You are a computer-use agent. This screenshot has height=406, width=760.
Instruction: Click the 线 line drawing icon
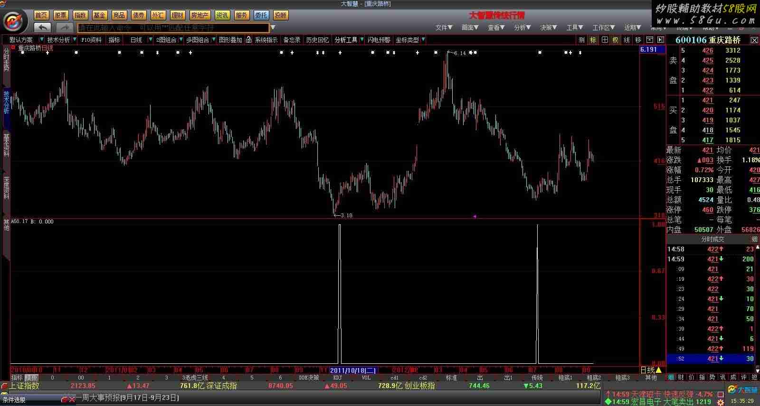(627, 40)
